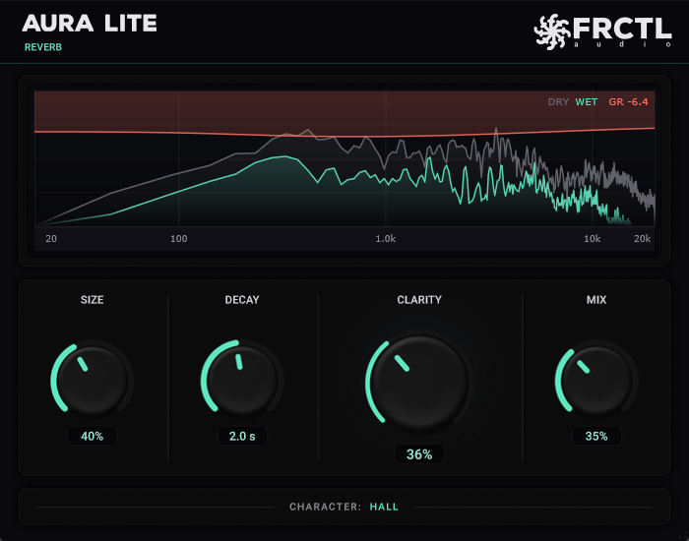689x541 pixels.
Task: Click the AURA LITE plugin title
Action: 90,24
